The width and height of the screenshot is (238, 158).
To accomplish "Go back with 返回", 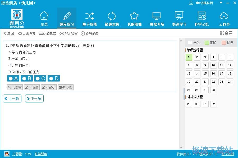I will point(9,33).
